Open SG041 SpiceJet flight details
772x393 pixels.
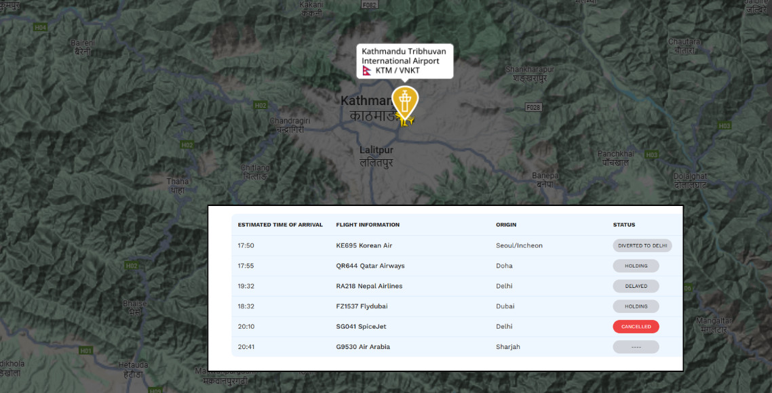click(x=361, y=327)
